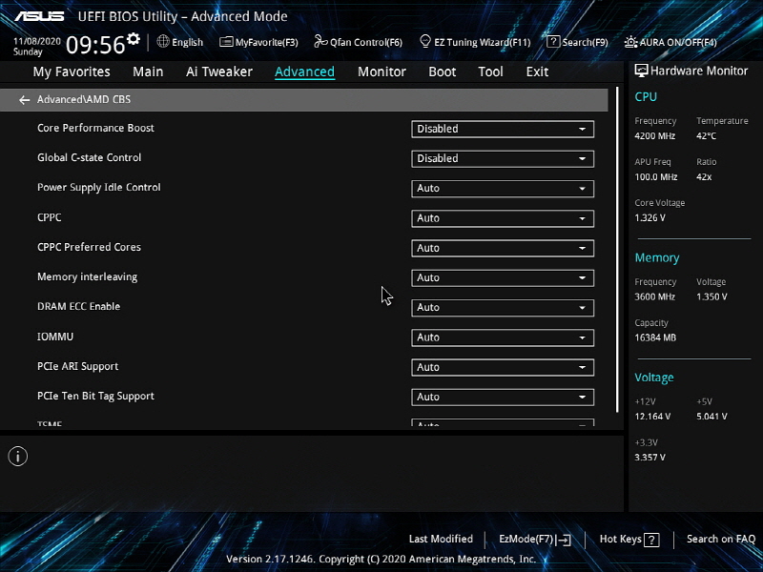Click the settings list scrollbar

pos(617,250)
